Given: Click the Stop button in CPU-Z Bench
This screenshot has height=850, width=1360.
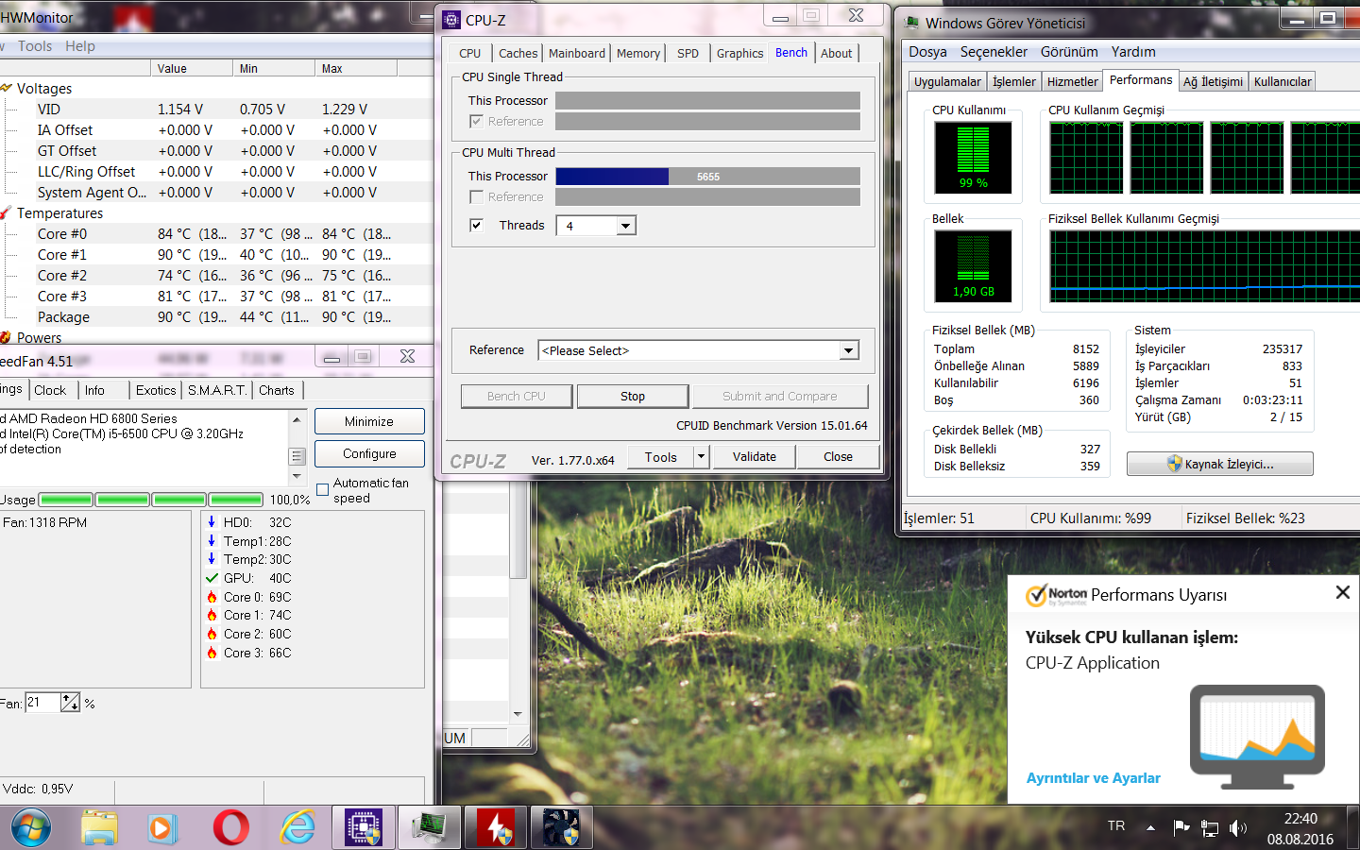Looking at the screenshot, I should coord(633,397).
